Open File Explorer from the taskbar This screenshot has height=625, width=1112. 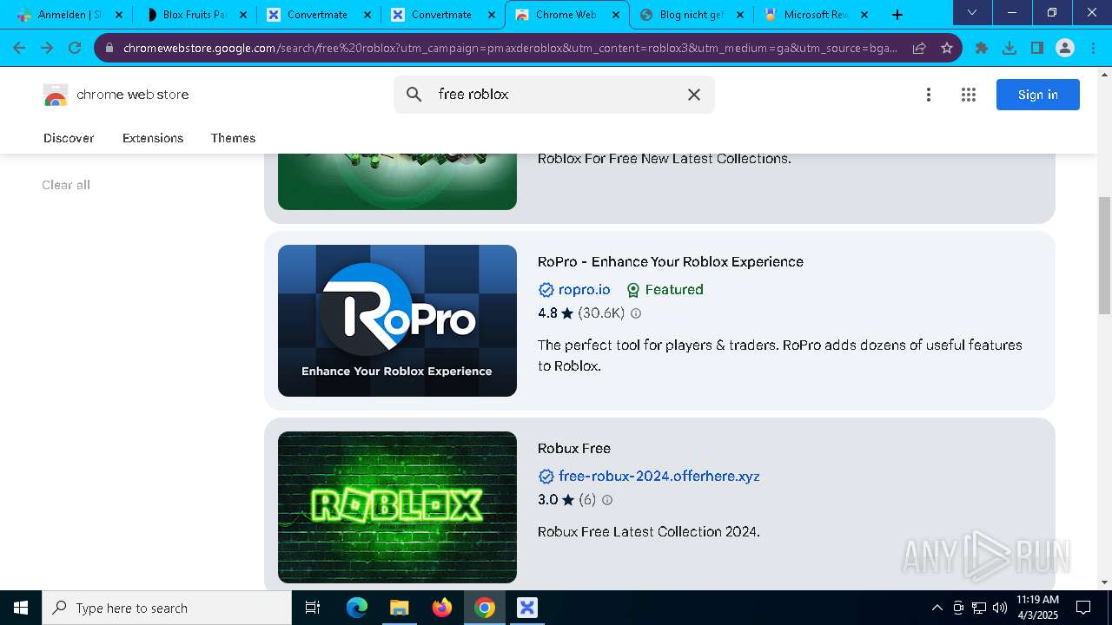point(399,608)
